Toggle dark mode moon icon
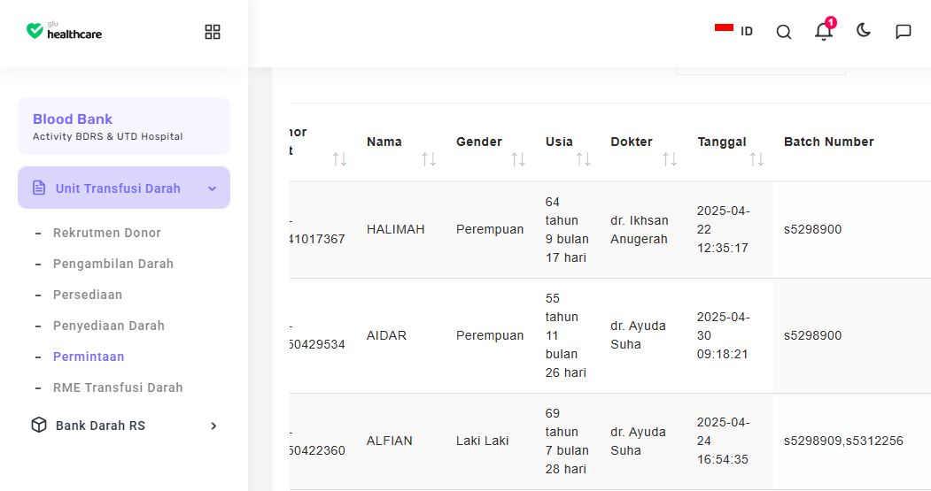The image size is (931, 491). click(x=864, y=30)
